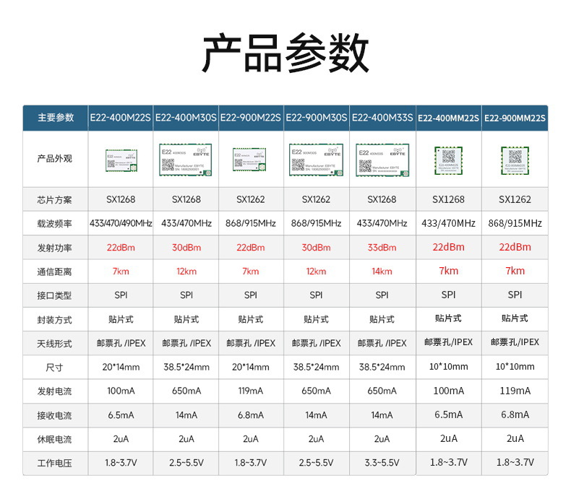Screen dimensions: 571x504
Task: Click the 休眠电流 row label
Action: point(55,440)
